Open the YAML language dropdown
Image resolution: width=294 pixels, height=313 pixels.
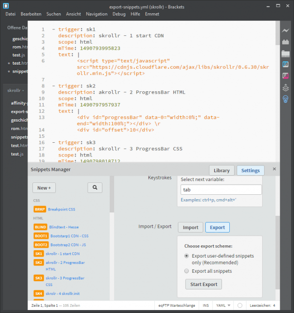[x=223, y=306]
